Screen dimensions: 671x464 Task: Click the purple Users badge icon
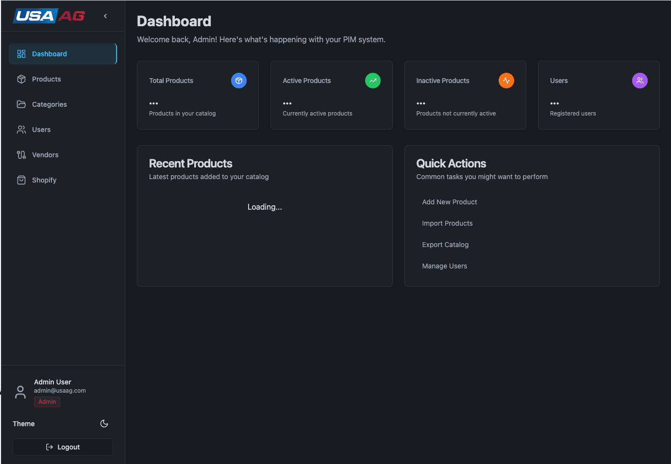[x=639, y=81]
